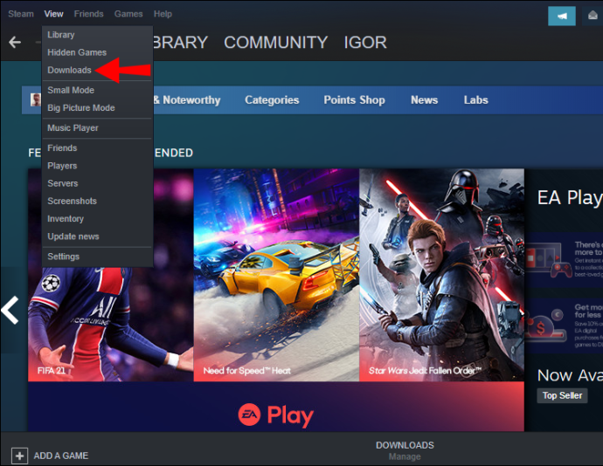Open Categories in store navigation

pos(272,99)
